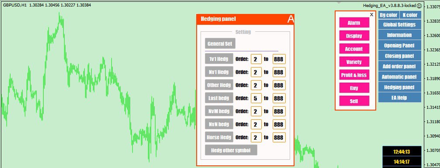Edit the NvM hedg start order field
Viewport: 440px width, 168px height.
click(256, 111)
